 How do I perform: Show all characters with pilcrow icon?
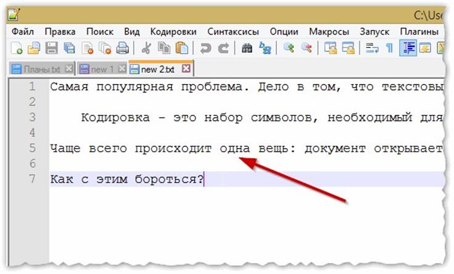click(390, 48)
